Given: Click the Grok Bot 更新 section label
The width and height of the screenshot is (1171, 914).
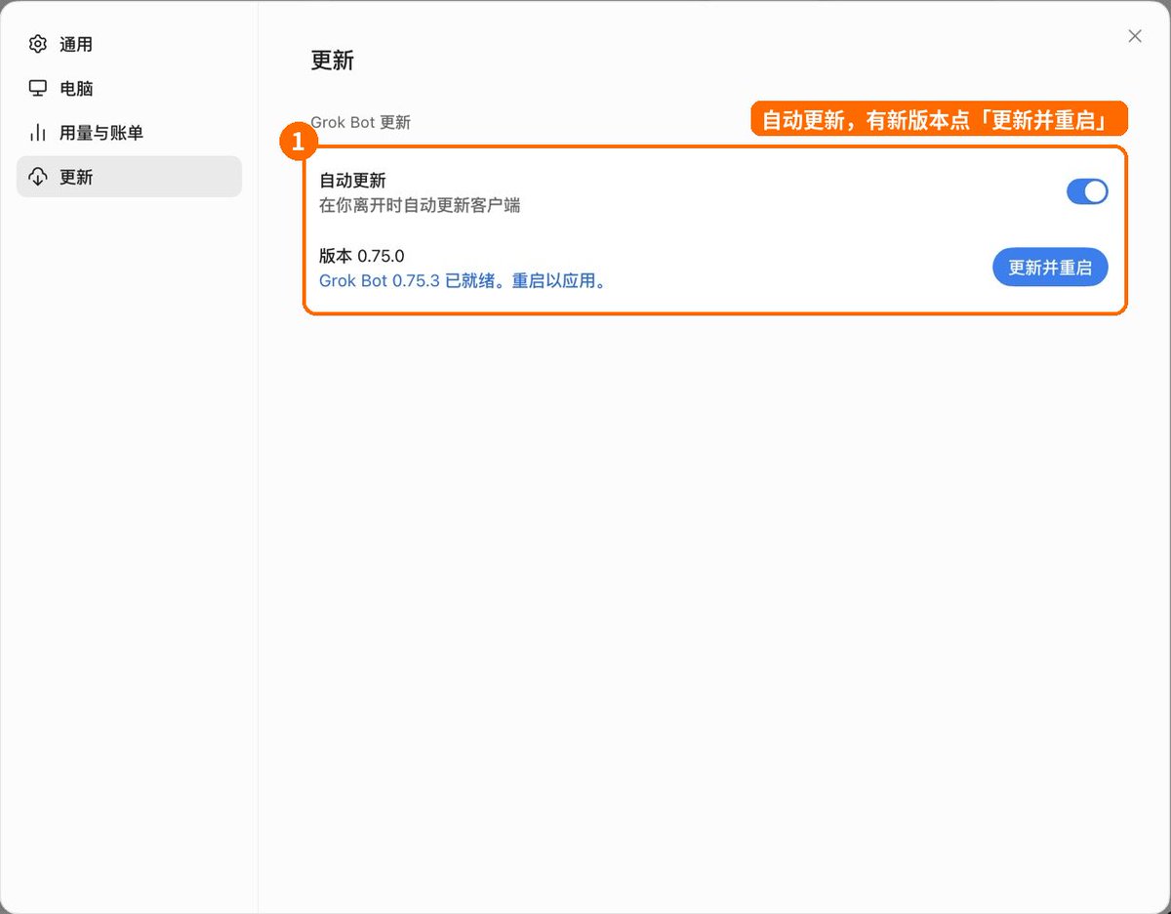Looking at the screenshot, I should pos(360,122).
